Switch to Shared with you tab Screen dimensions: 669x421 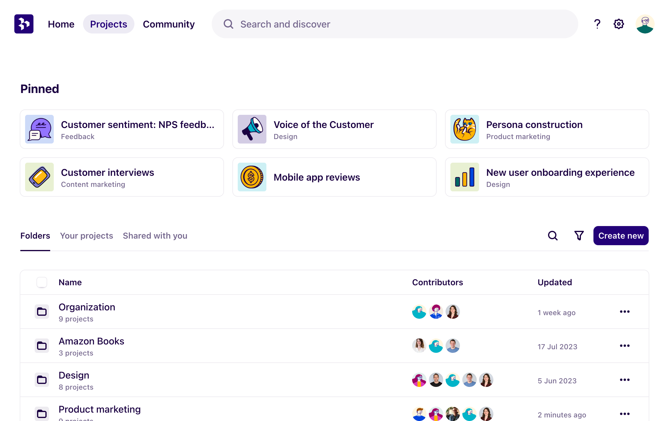click(x=155, y=236)
